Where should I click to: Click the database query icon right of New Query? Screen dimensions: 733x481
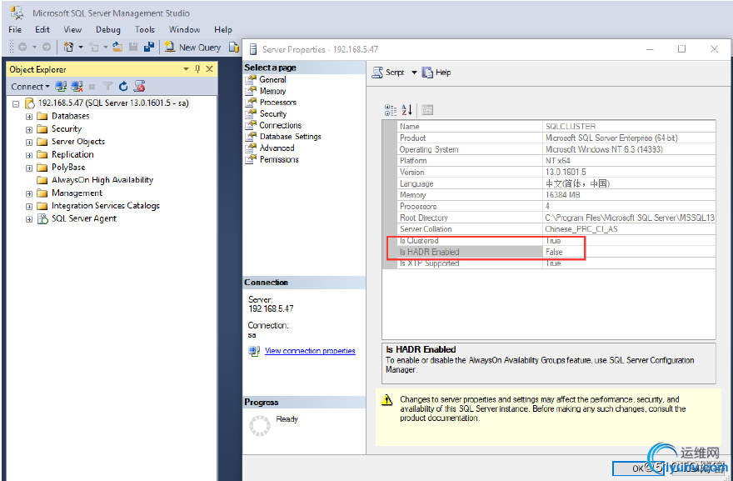tap(234, 47)
